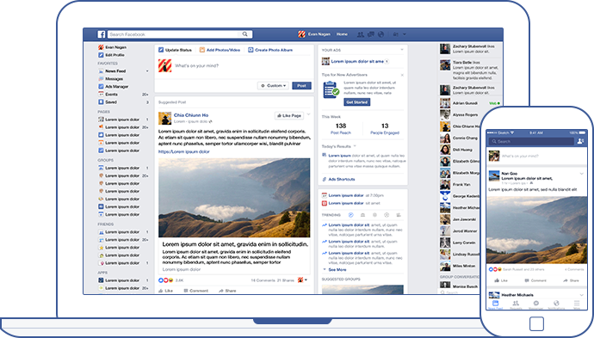Open the Custom audience dropdown

[274, 86]
